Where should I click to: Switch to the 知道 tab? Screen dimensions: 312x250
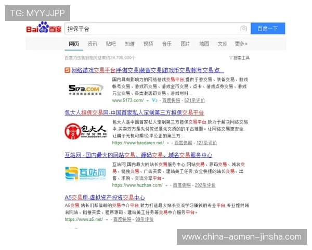click(x=129, y=44)
